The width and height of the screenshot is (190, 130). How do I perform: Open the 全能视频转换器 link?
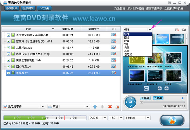point(174,8)
